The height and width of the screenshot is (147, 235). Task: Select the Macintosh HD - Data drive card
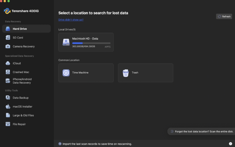[x=86, y=42]
